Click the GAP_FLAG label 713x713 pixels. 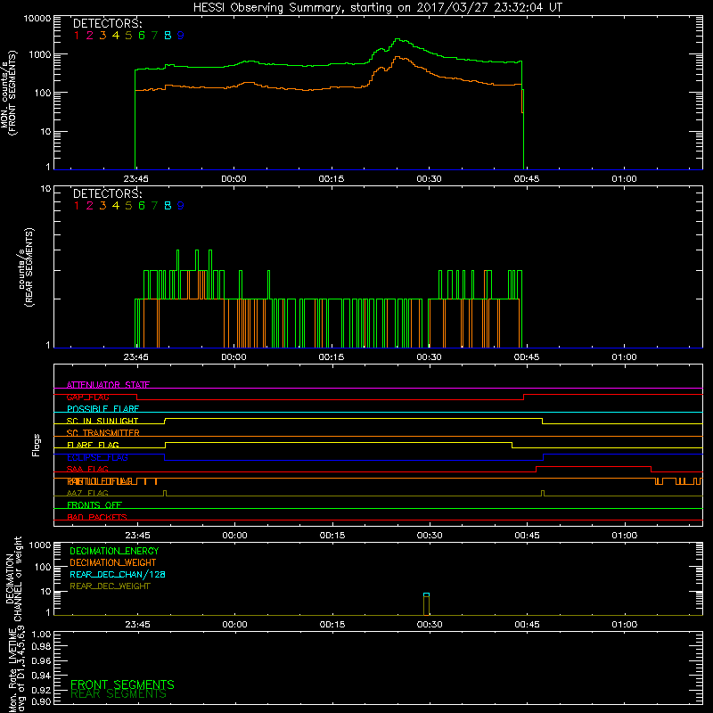[x=87, y=397]
